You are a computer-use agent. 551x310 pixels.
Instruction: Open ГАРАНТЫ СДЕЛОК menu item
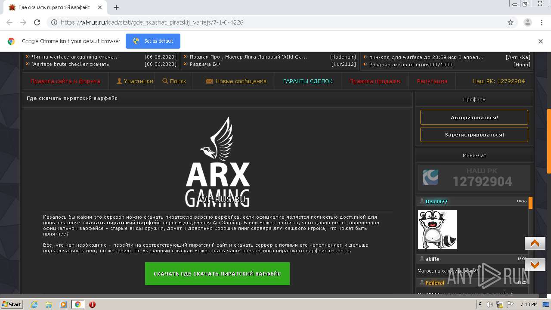point(308,81)
